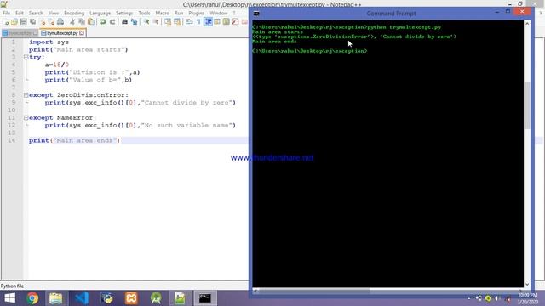This screenshot has width=545, height=306.
Task: Undo last edit with green Undo arrow
Action: click(103, 22)
